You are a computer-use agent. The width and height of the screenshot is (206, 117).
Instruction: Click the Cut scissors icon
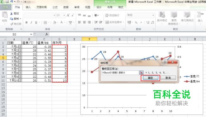(x=11, y=14)
